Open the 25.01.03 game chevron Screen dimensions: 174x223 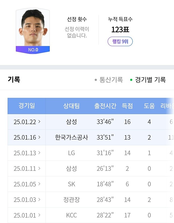39,200
